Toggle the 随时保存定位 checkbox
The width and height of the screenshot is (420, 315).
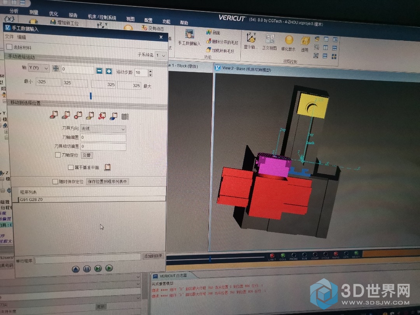click(55, 181)
